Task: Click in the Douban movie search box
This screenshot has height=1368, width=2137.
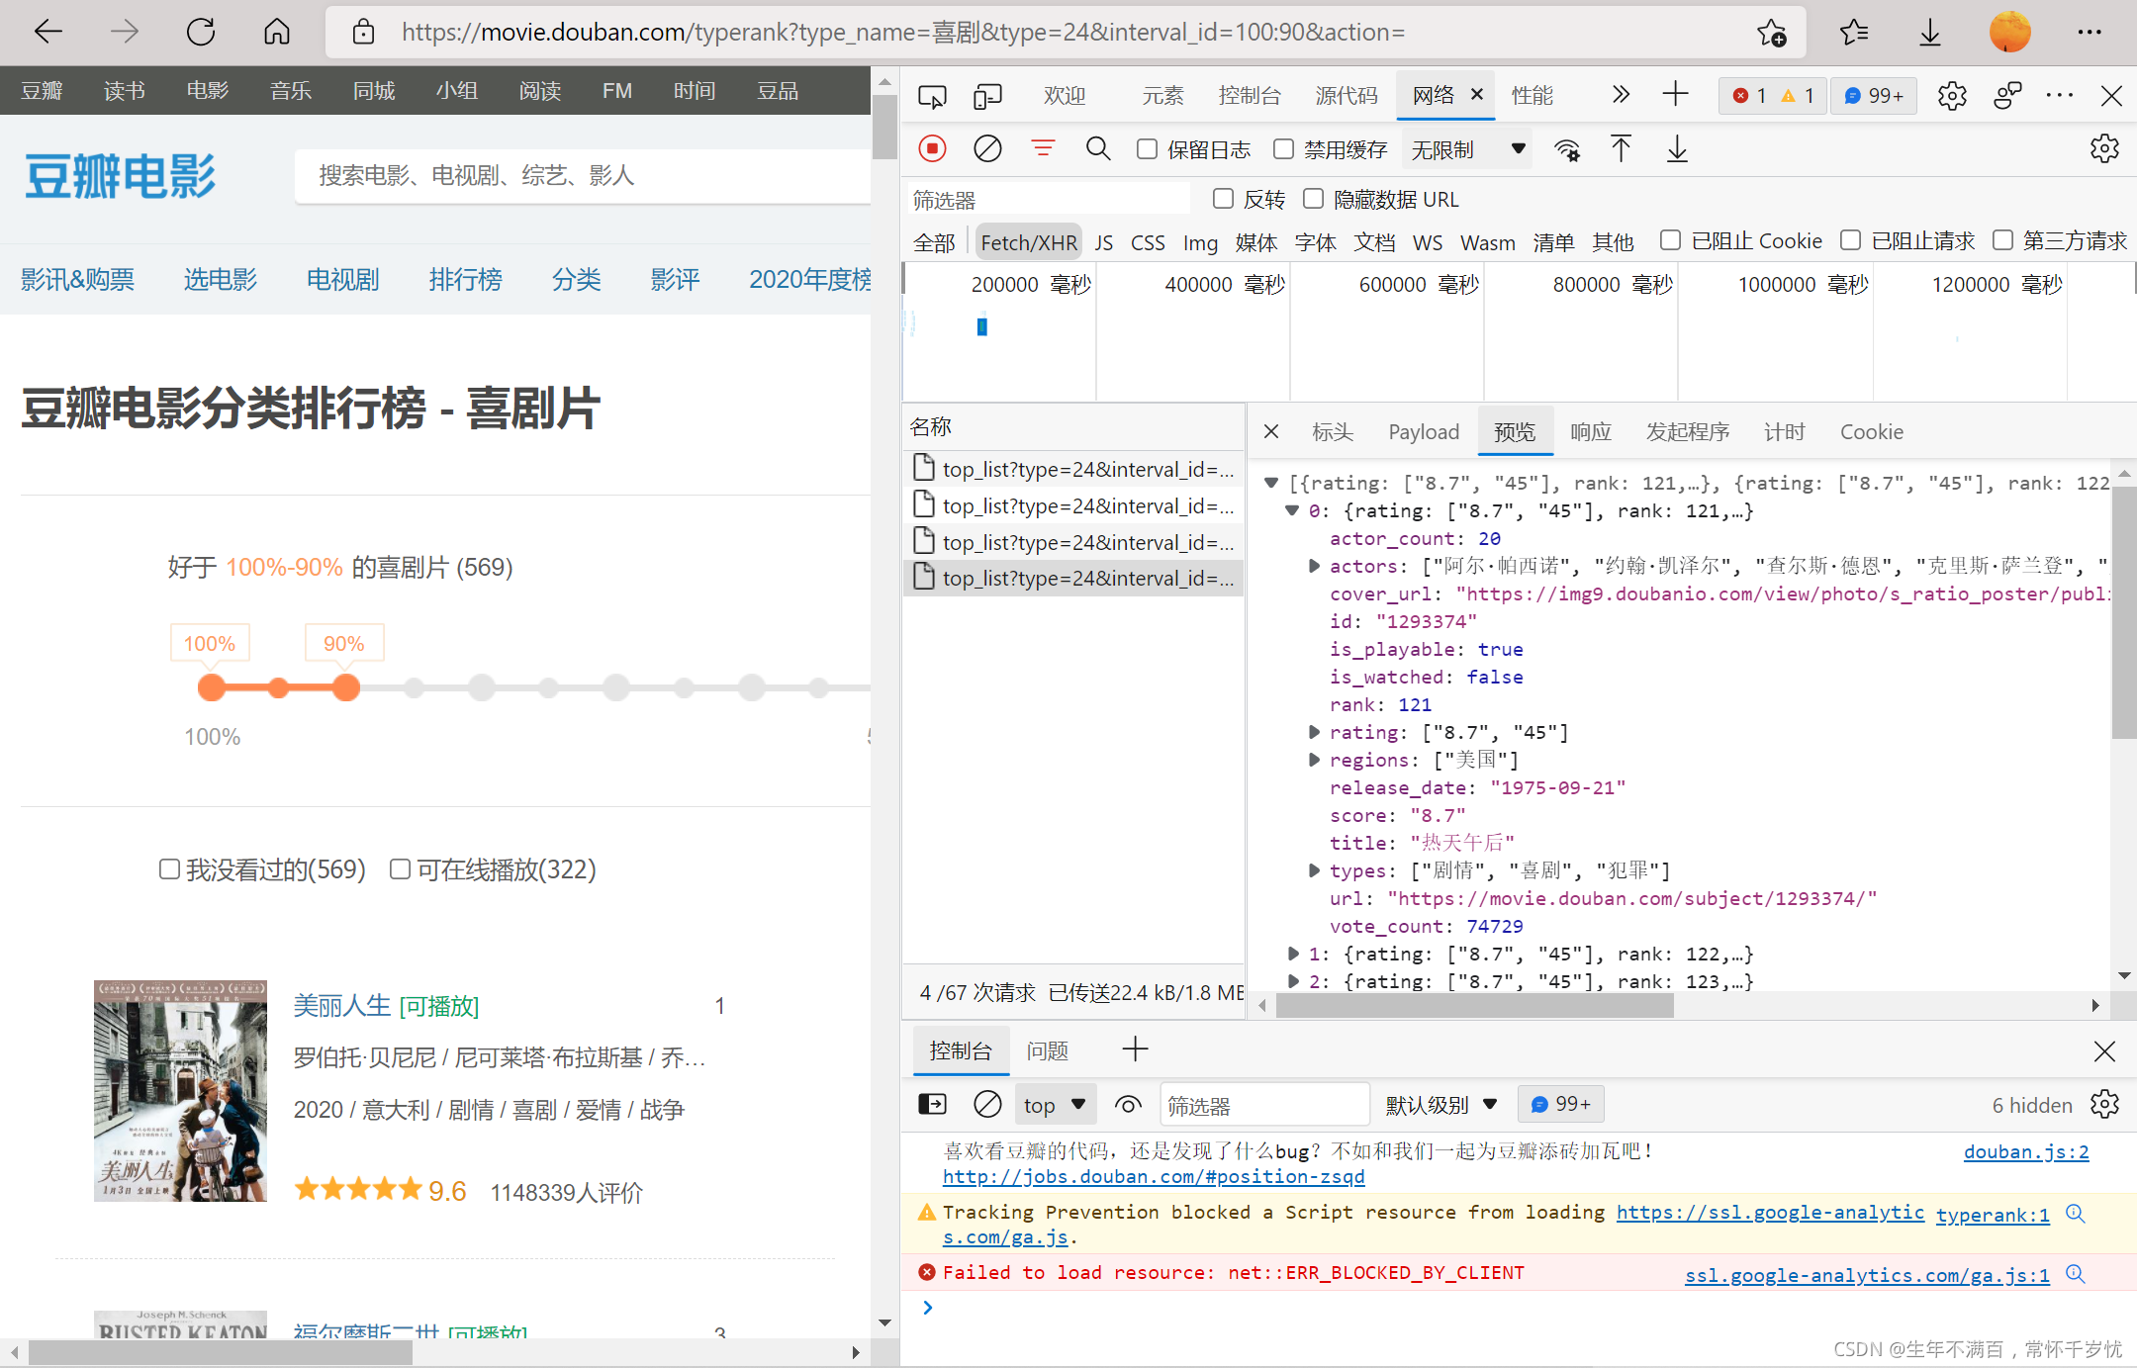Action: [584, 176]
